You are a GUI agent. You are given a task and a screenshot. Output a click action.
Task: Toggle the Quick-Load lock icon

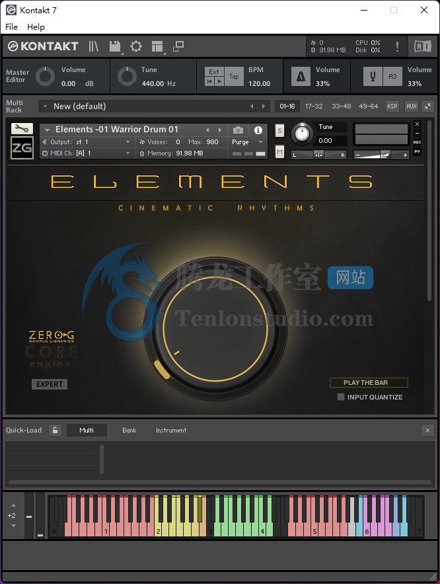point(55,430)
